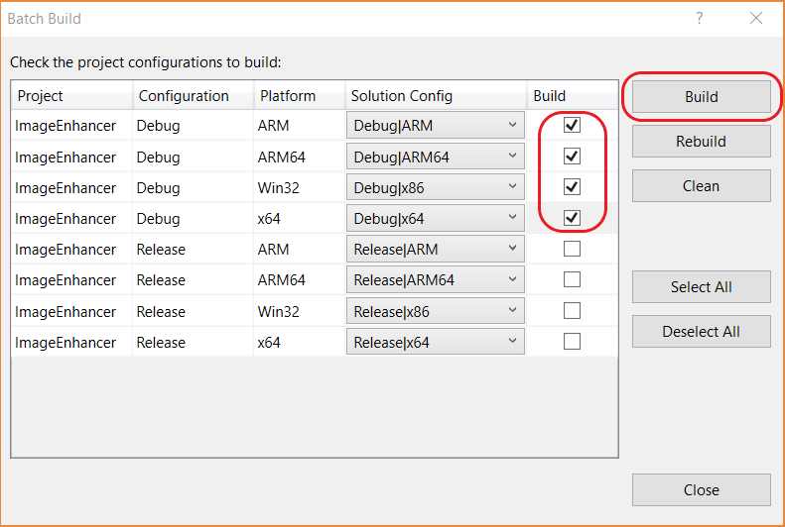
Task: Click Deselect All button
Action: point(701,331)
